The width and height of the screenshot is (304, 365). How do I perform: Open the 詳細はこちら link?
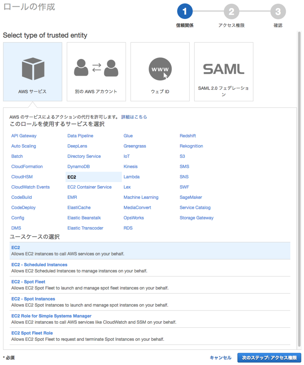pyautogui.click(x=134, y=117)
